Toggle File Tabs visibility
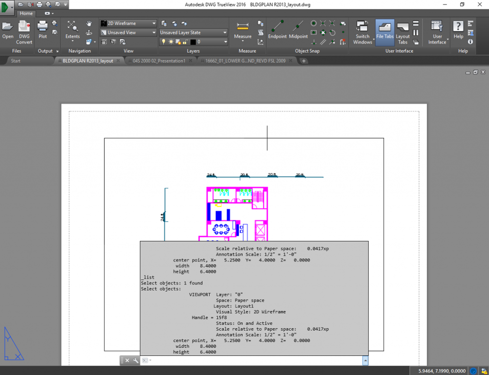 385,28
